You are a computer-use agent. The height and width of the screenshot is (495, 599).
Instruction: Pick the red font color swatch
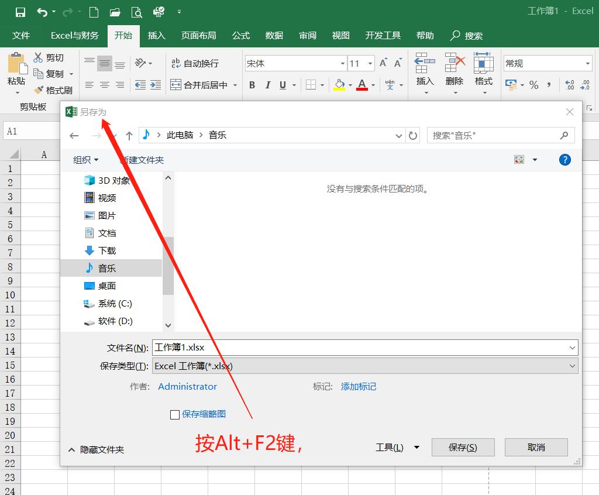[362, 89]
